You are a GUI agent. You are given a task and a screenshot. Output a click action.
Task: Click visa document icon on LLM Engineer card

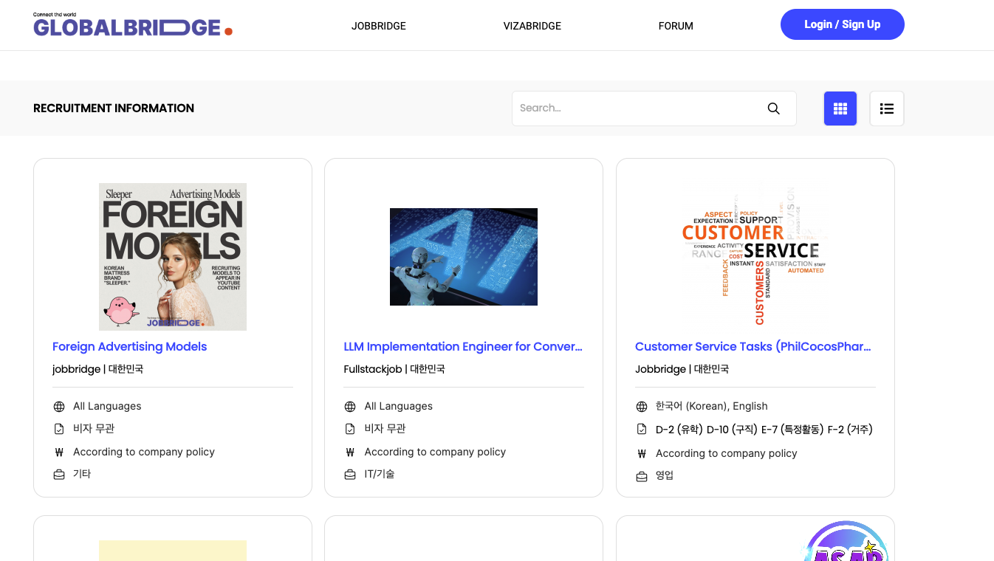350,429
